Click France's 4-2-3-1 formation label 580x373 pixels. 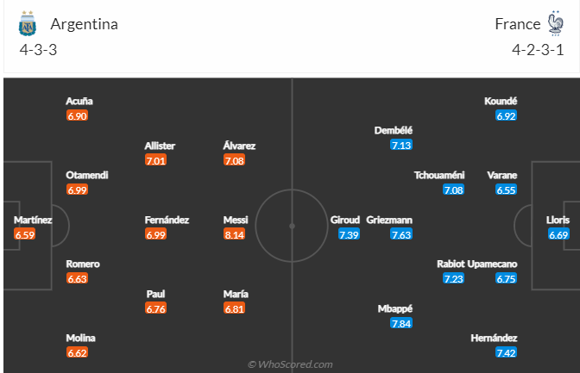click(x=538, y=50)
